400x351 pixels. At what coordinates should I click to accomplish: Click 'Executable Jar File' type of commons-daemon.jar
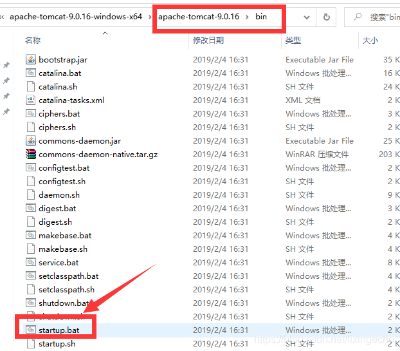point(320,141)
